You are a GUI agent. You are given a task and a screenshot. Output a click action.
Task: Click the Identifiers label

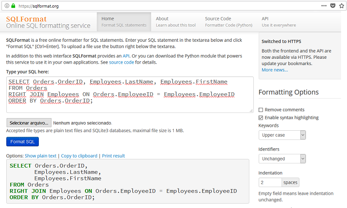coord(269,149)
